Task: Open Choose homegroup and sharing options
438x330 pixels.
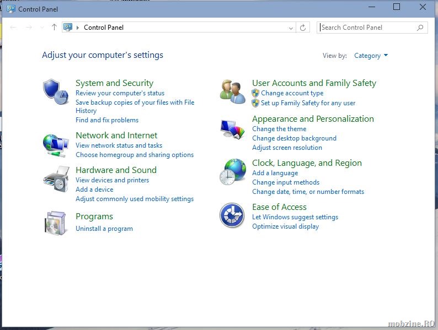Action: 135,155
